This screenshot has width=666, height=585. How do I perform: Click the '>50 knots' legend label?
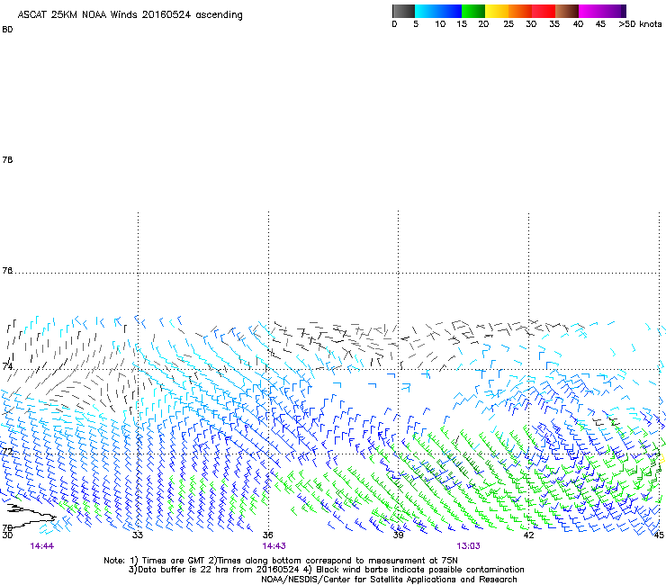tap(640, 24)
